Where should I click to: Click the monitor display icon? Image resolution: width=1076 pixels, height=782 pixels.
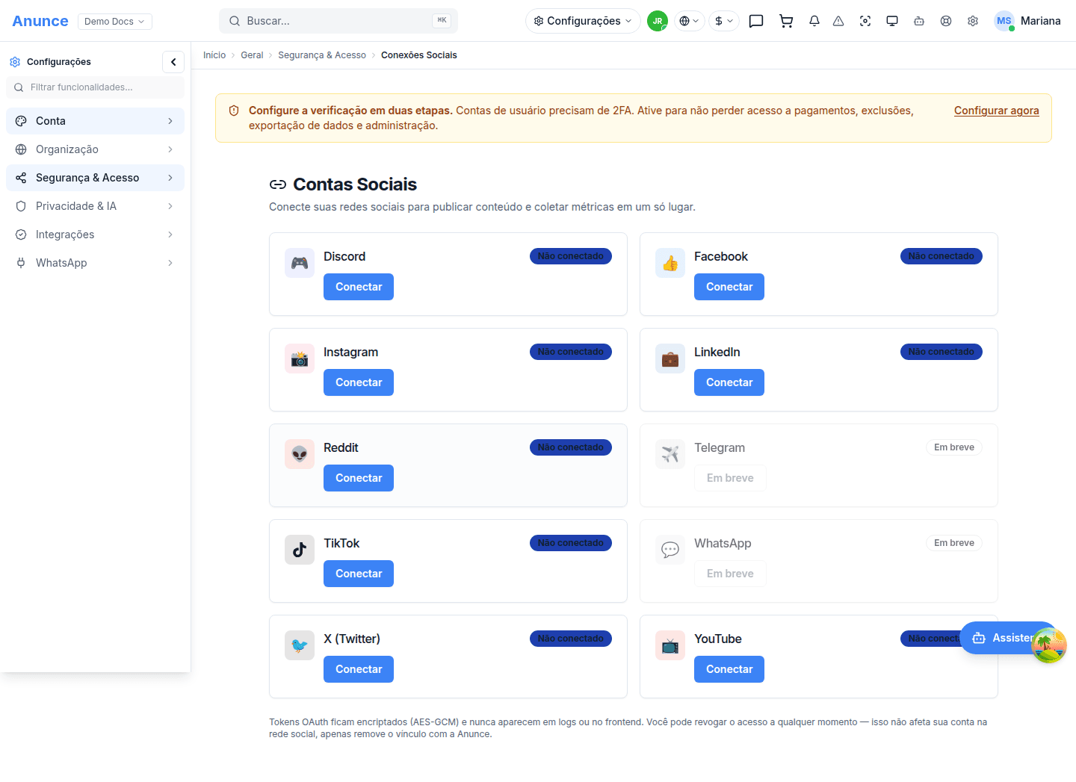pyautogui.click(x=892, y=21)
